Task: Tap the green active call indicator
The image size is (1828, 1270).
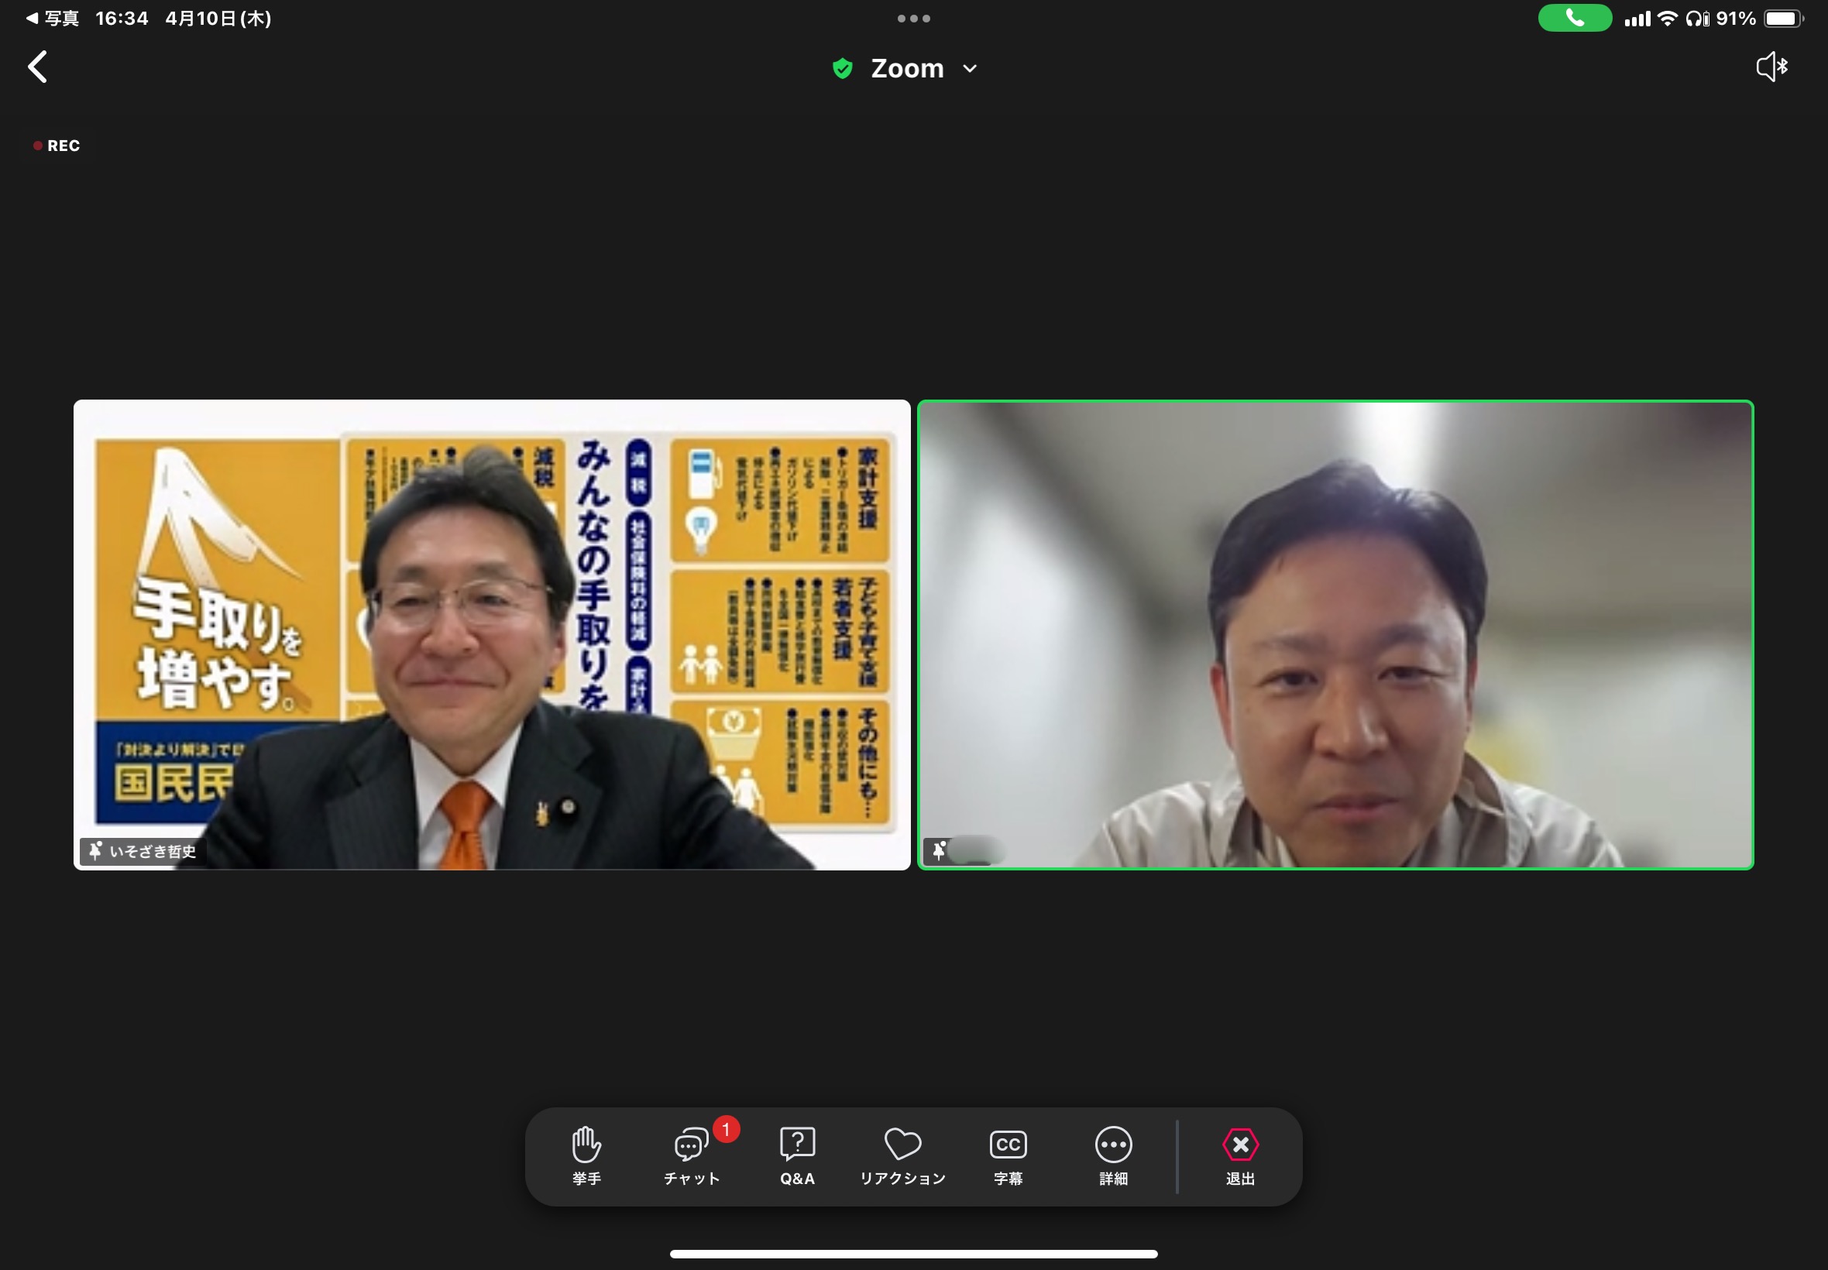Action: (x=1574, y=19)
